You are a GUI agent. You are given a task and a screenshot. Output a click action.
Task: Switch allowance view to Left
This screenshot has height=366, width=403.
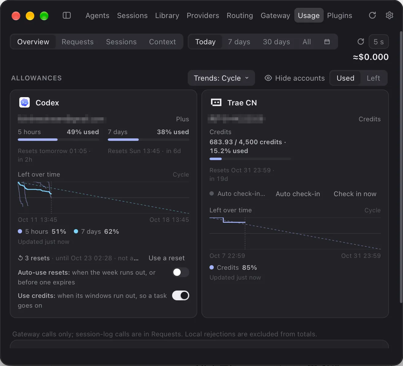(x=373, y=78)
